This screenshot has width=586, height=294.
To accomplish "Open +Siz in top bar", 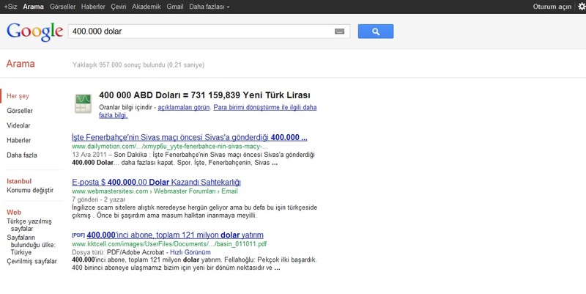I will click(x=10, y=7).
